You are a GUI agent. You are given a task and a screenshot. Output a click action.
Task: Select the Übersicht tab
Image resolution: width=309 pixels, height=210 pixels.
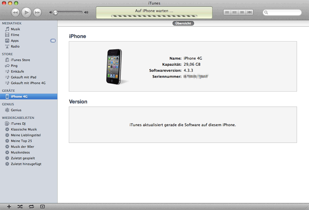183,23
